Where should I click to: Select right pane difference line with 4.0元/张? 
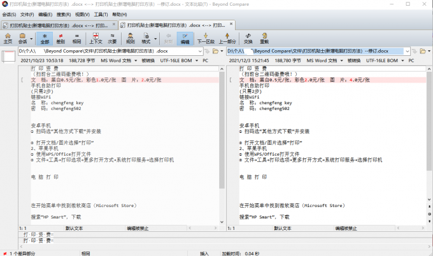coord(332,80)
